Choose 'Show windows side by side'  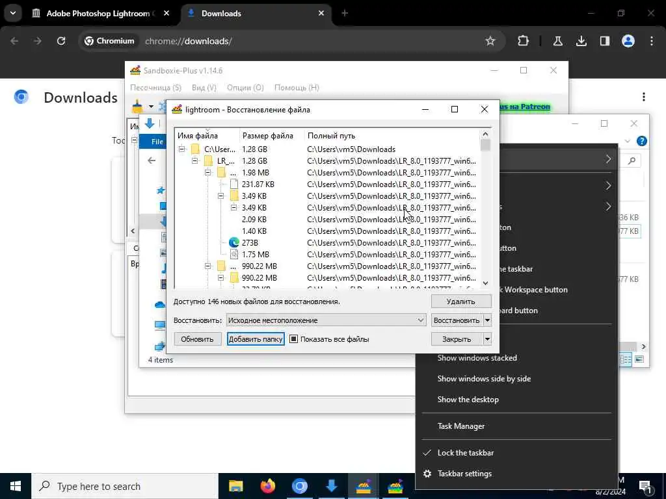[x=484, y=379]
